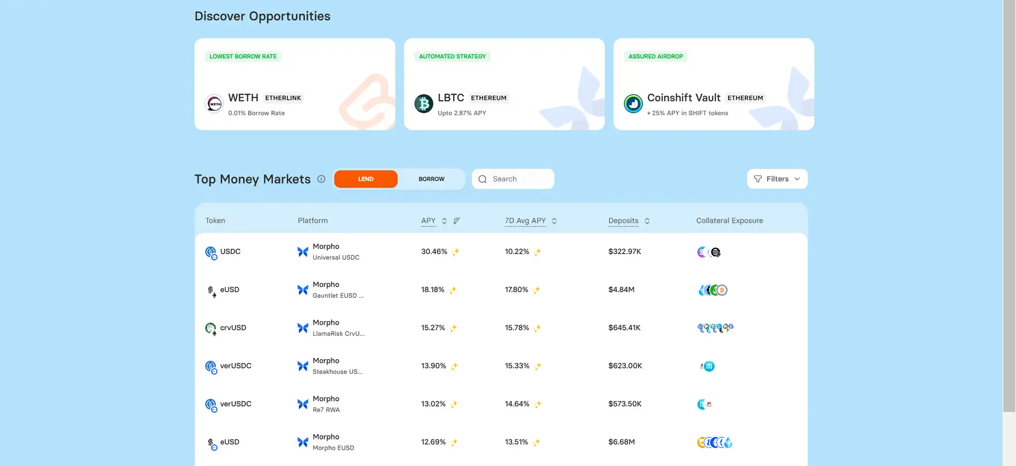Open the Lowest Borrow Rate WETH card
This screenshot has width=1016, height=466.
pos(294,84)
